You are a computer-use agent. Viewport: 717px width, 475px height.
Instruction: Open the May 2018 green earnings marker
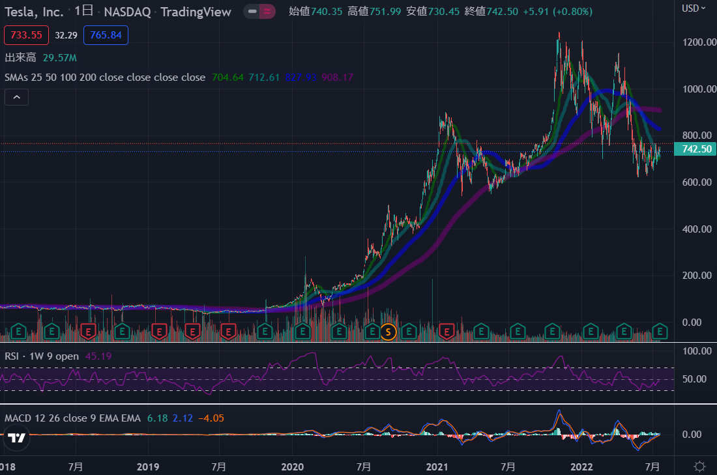51,331
